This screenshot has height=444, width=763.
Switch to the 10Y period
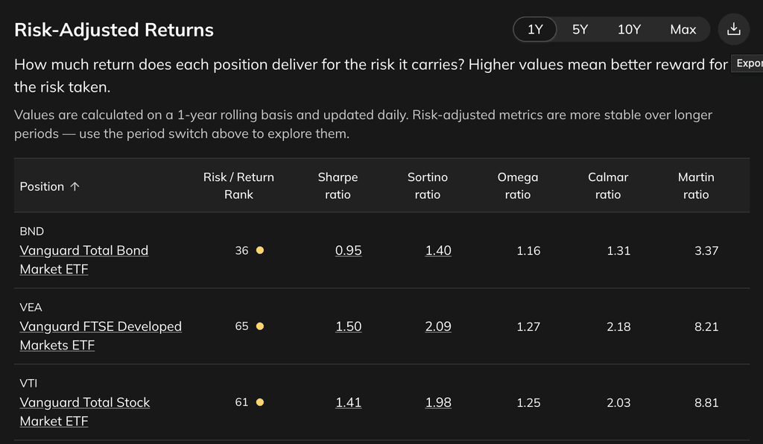click(x=629, y=29)
